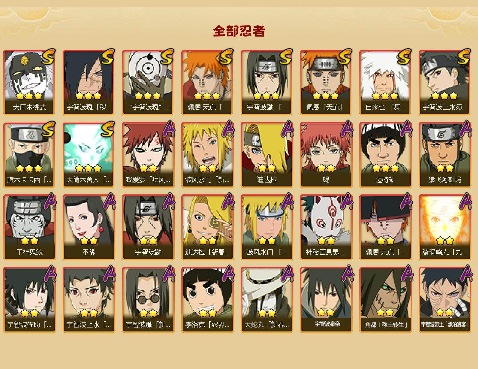Screen dimensions: 478x369
Task: Select the 大筒木桃式 ninja card
Action: click(29, 82)
